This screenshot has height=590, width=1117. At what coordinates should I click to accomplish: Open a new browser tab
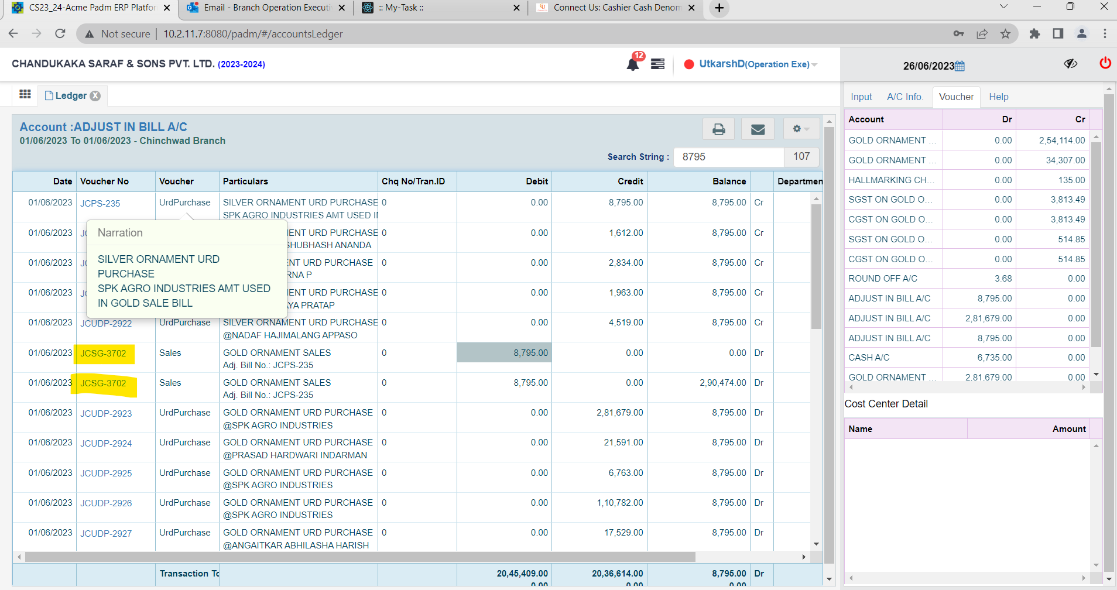click(719, 8)
